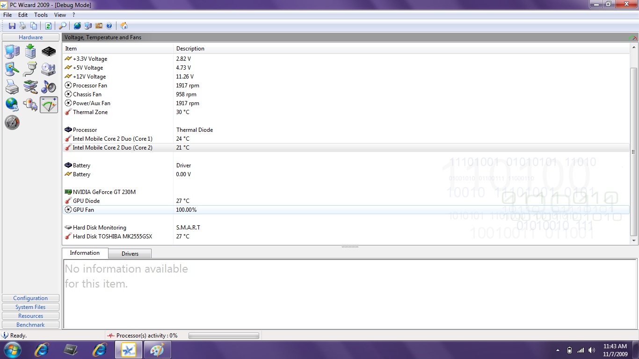The width and height of the screenshot is (639, 359).
Task: Select the Information tab
Action: (x=85, y=253)
